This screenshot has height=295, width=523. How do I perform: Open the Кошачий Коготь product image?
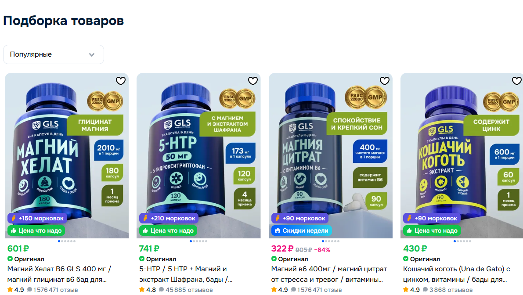click(462, 156)
